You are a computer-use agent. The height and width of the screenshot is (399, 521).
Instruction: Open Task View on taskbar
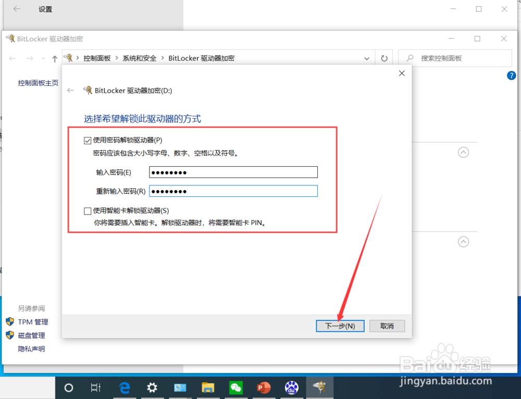(x=96, y=388)
